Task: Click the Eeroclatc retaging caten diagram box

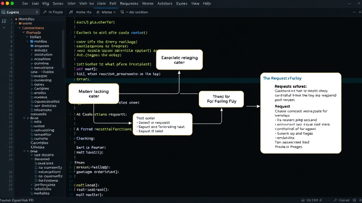Action: coord(179,60)
